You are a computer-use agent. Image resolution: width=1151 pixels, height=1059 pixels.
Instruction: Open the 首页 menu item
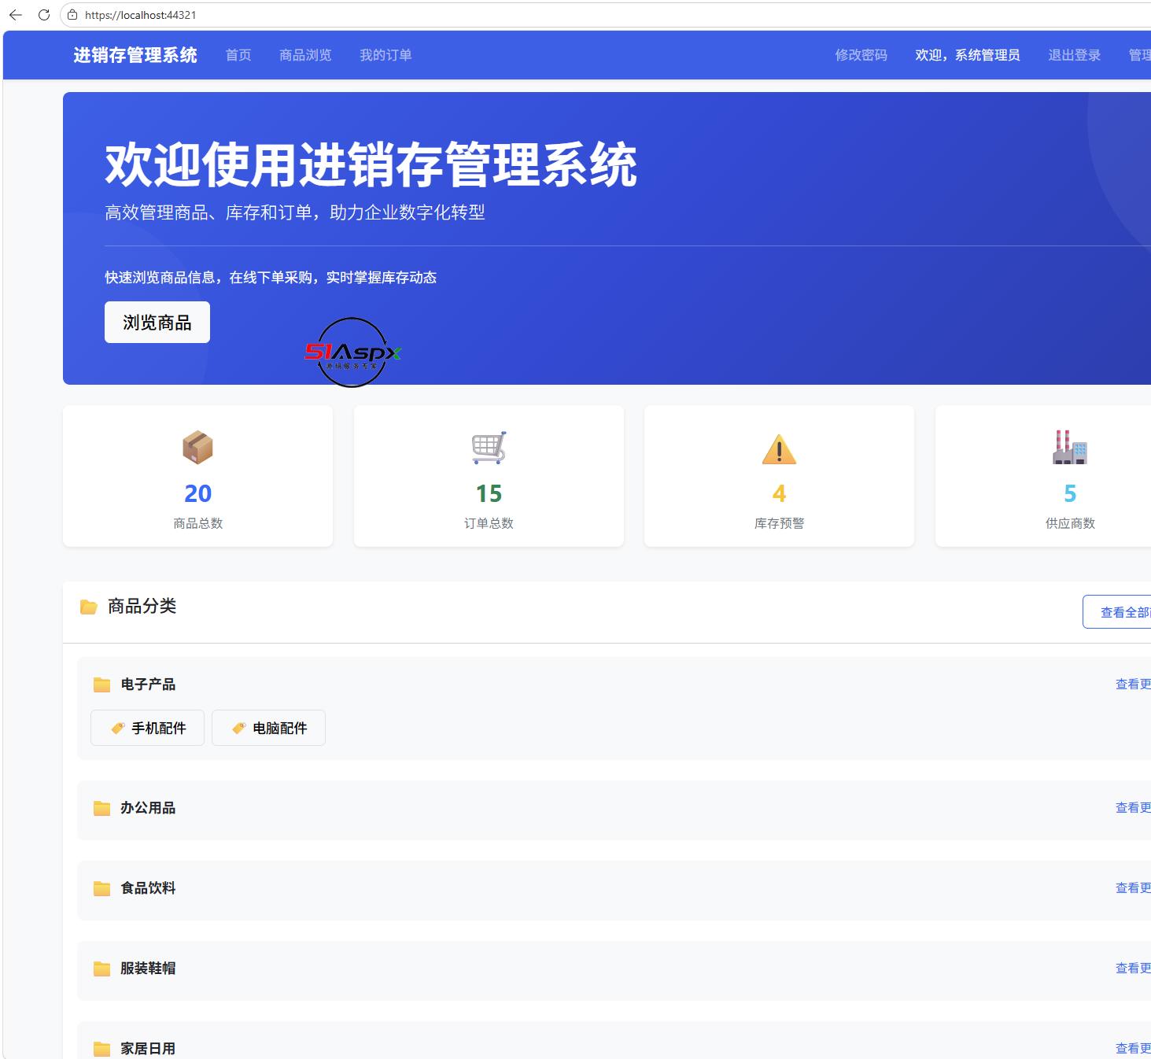coord(238,55)
